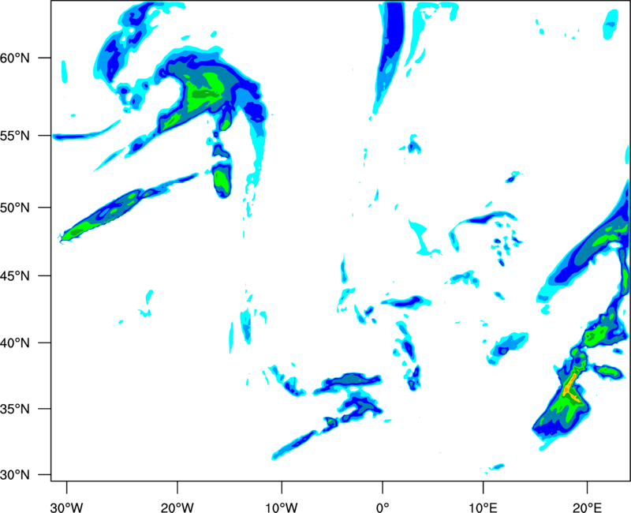Click the 30°W longitude label
Screen dimensions: 631x513
pyautogui.click(x=66, y=507)
